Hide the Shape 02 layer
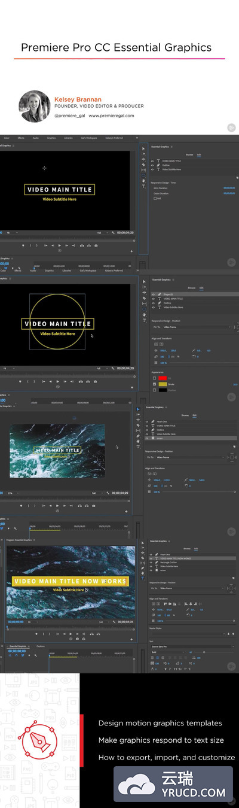 point(153,294)
